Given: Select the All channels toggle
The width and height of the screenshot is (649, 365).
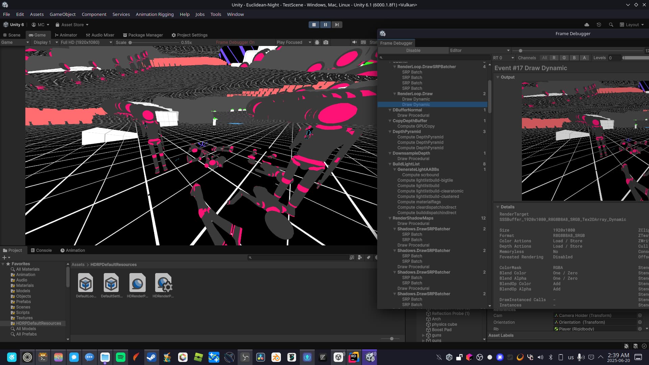Looking at the screenshot, I should [x=544, y=58].
